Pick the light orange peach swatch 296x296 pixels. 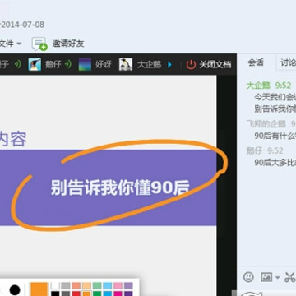pyautogui.click(x=86, y=285)
